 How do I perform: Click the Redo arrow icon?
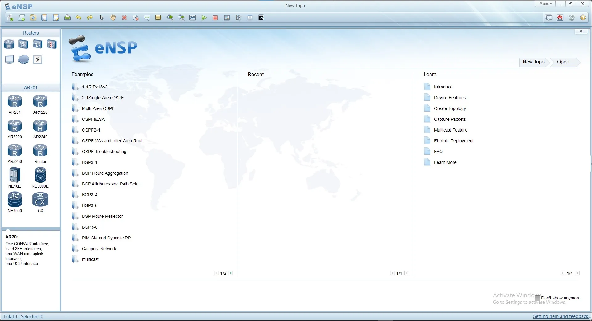(x=90, y=18)
